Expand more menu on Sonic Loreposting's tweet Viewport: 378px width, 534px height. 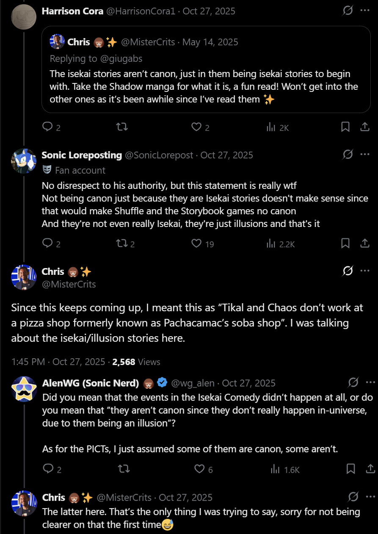tap(365, 155)
